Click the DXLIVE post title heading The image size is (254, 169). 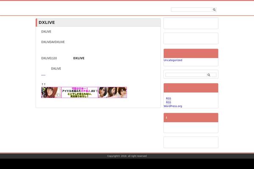click(47, 22)
